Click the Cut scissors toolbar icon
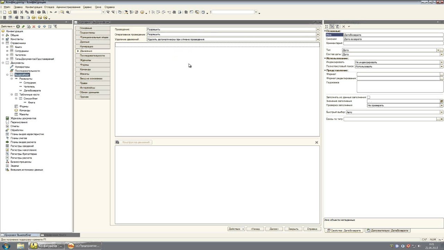The height and width of the screenshot is (250, 444). (x=22, y=12)
